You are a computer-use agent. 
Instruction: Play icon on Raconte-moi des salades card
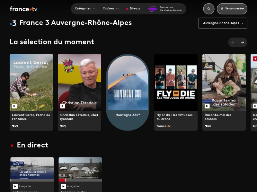(x=207, y=106)
